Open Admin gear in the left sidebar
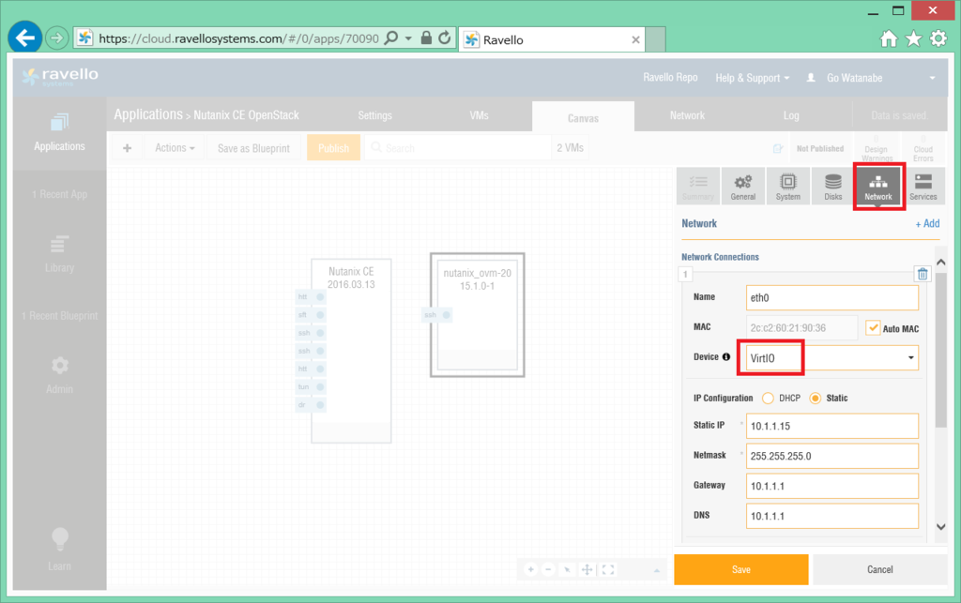Image resolution: width=961 pixels, height=603 pixels. (x=59, y=375)
